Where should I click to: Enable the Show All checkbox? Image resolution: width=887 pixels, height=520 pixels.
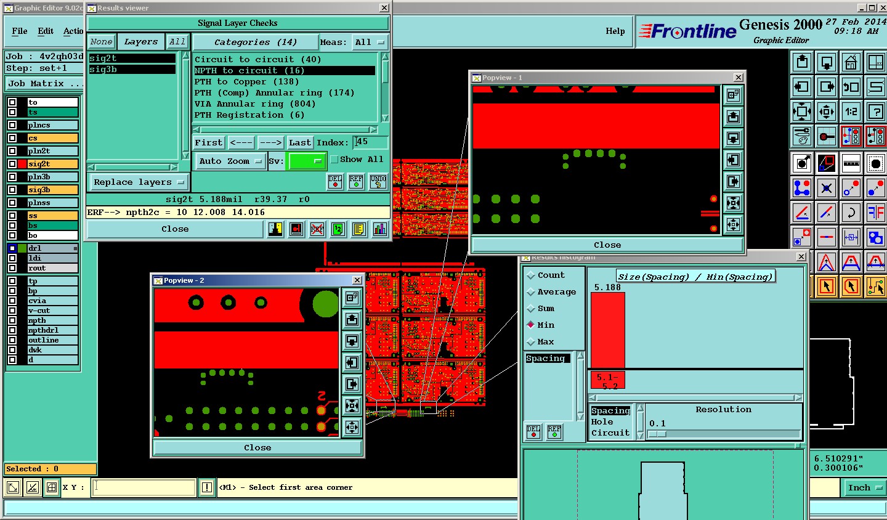334,160
